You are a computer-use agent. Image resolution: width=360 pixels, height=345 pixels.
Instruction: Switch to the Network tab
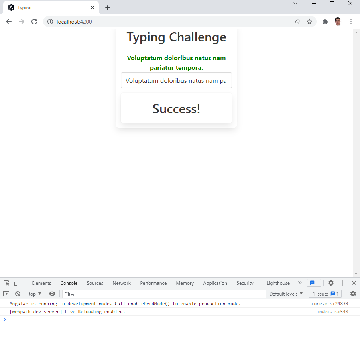point(121,283)
